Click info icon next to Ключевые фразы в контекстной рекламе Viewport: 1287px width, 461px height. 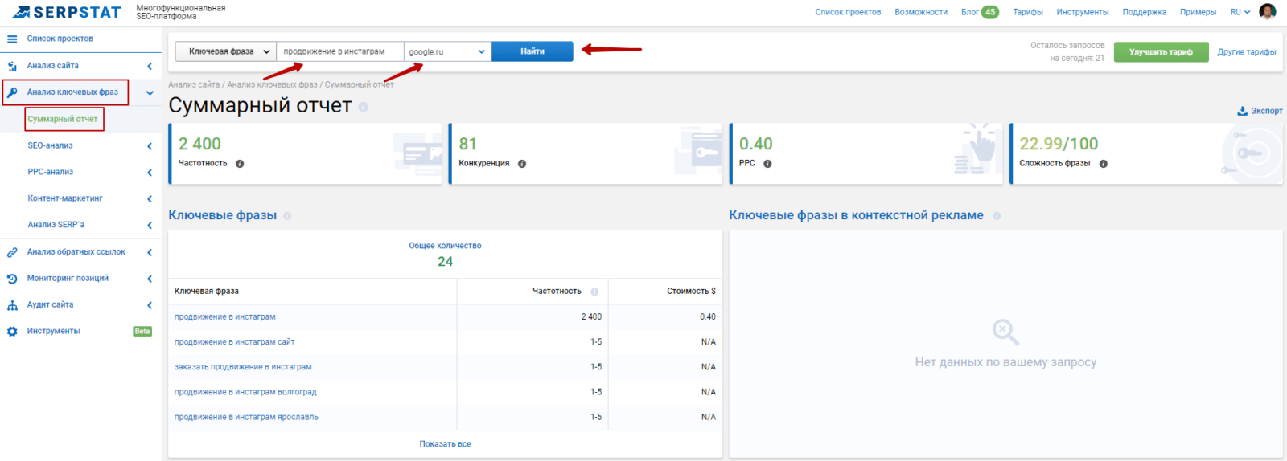[997, 216]
